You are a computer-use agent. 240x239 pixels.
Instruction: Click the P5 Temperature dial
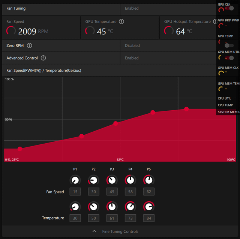(x=149, y=207)
